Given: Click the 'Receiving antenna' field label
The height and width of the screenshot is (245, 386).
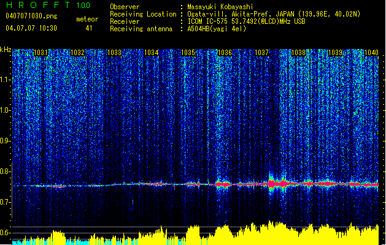Looking at the screenshot, I should [x=141, y=29].
